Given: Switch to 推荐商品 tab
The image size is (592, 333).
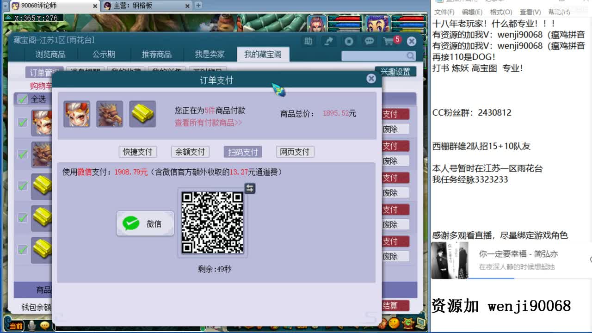Looking at the screenshot, I should point(156,55).
